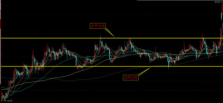Click the white panel border strip at top right
Screen dimensions: 223x103
[180, 0]
